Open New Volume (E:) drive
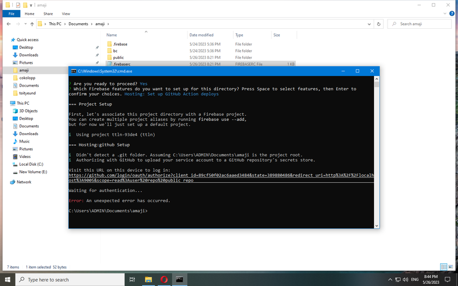This screenshot has width=458, height=286. coord(33,172)
